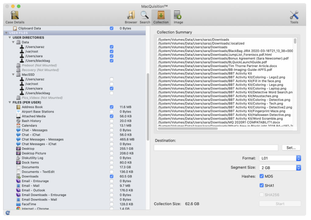Click the file list vertical scrollbar
Screen dimensions: 311x220
coord(148,107)
